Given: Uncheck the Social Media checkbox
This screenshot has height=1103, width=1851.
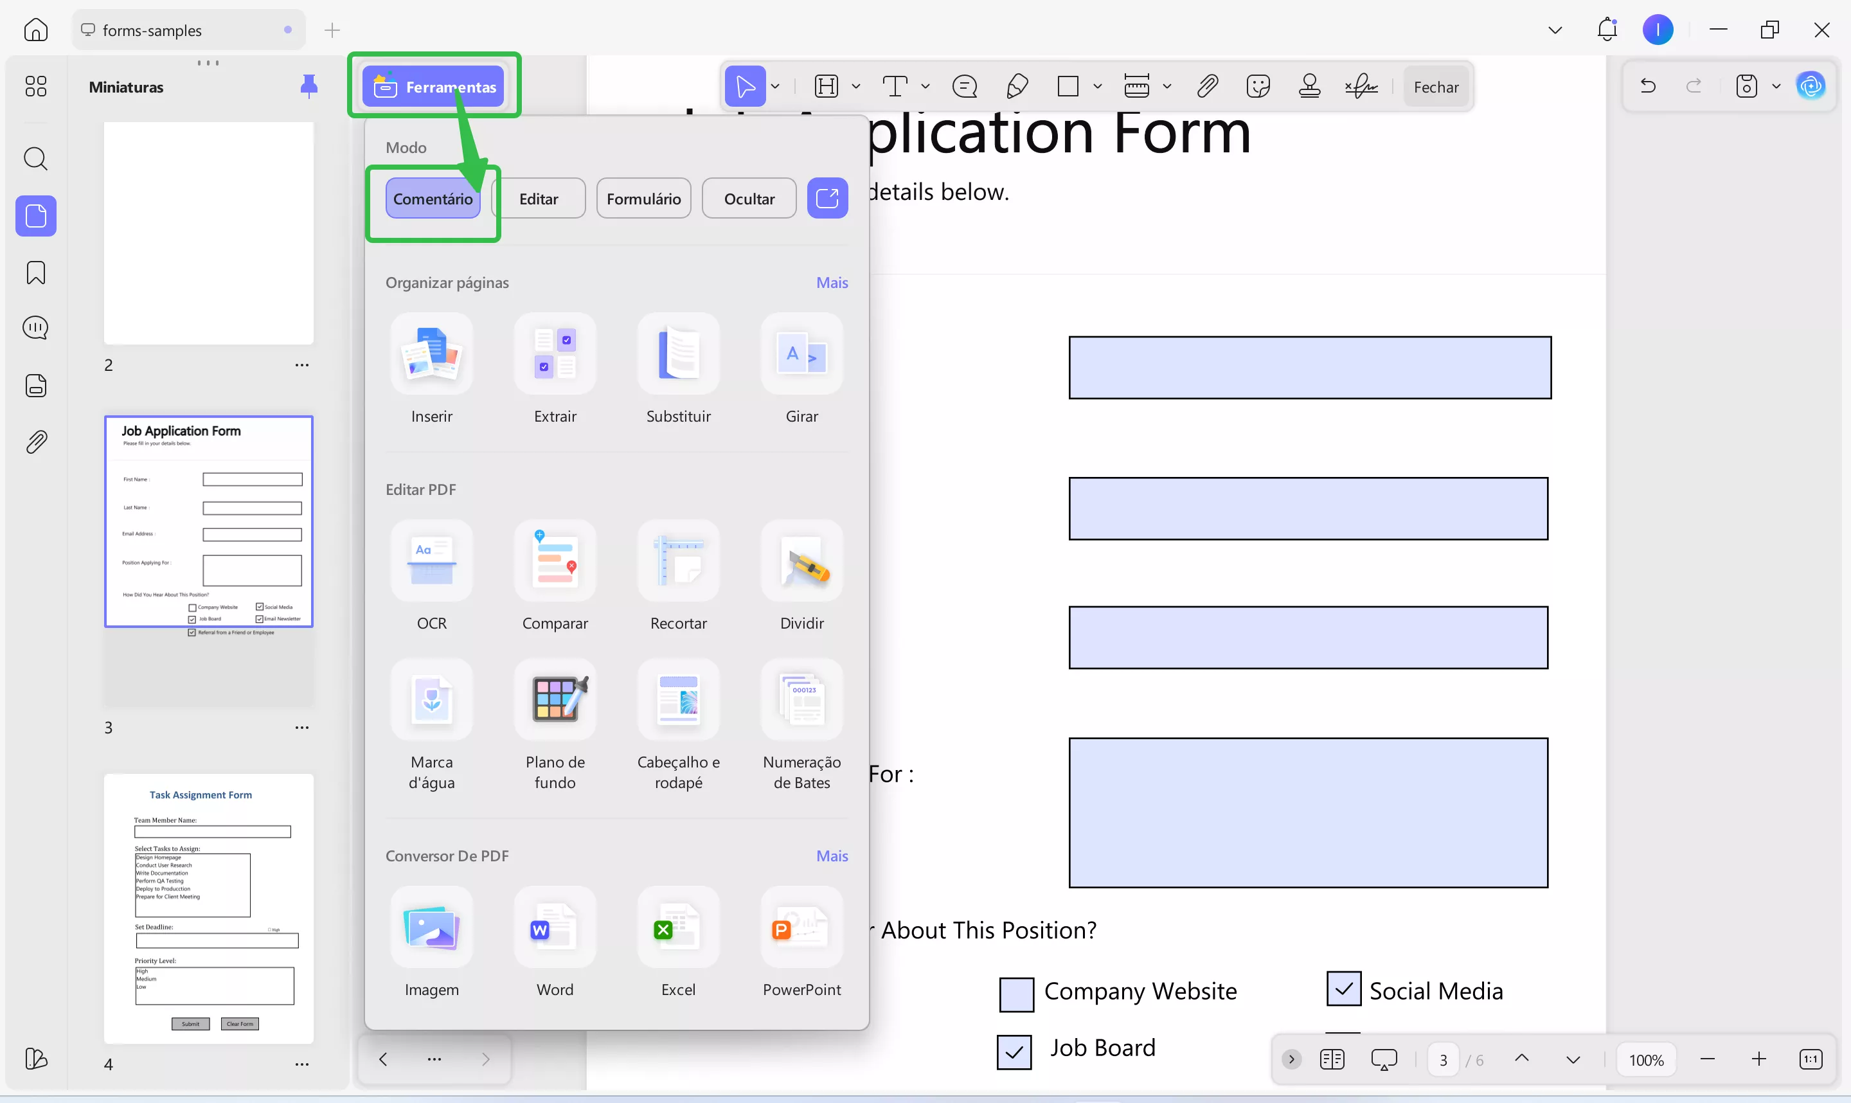Looking at the screenshot, I should click(x=1343, y=989).
